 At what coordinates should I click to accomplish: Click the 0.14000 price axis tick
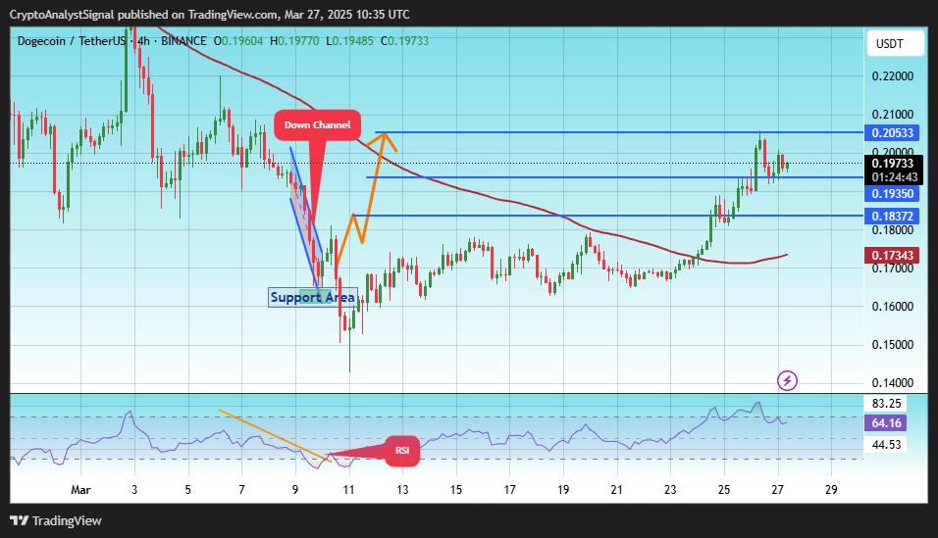coord(893,383)
